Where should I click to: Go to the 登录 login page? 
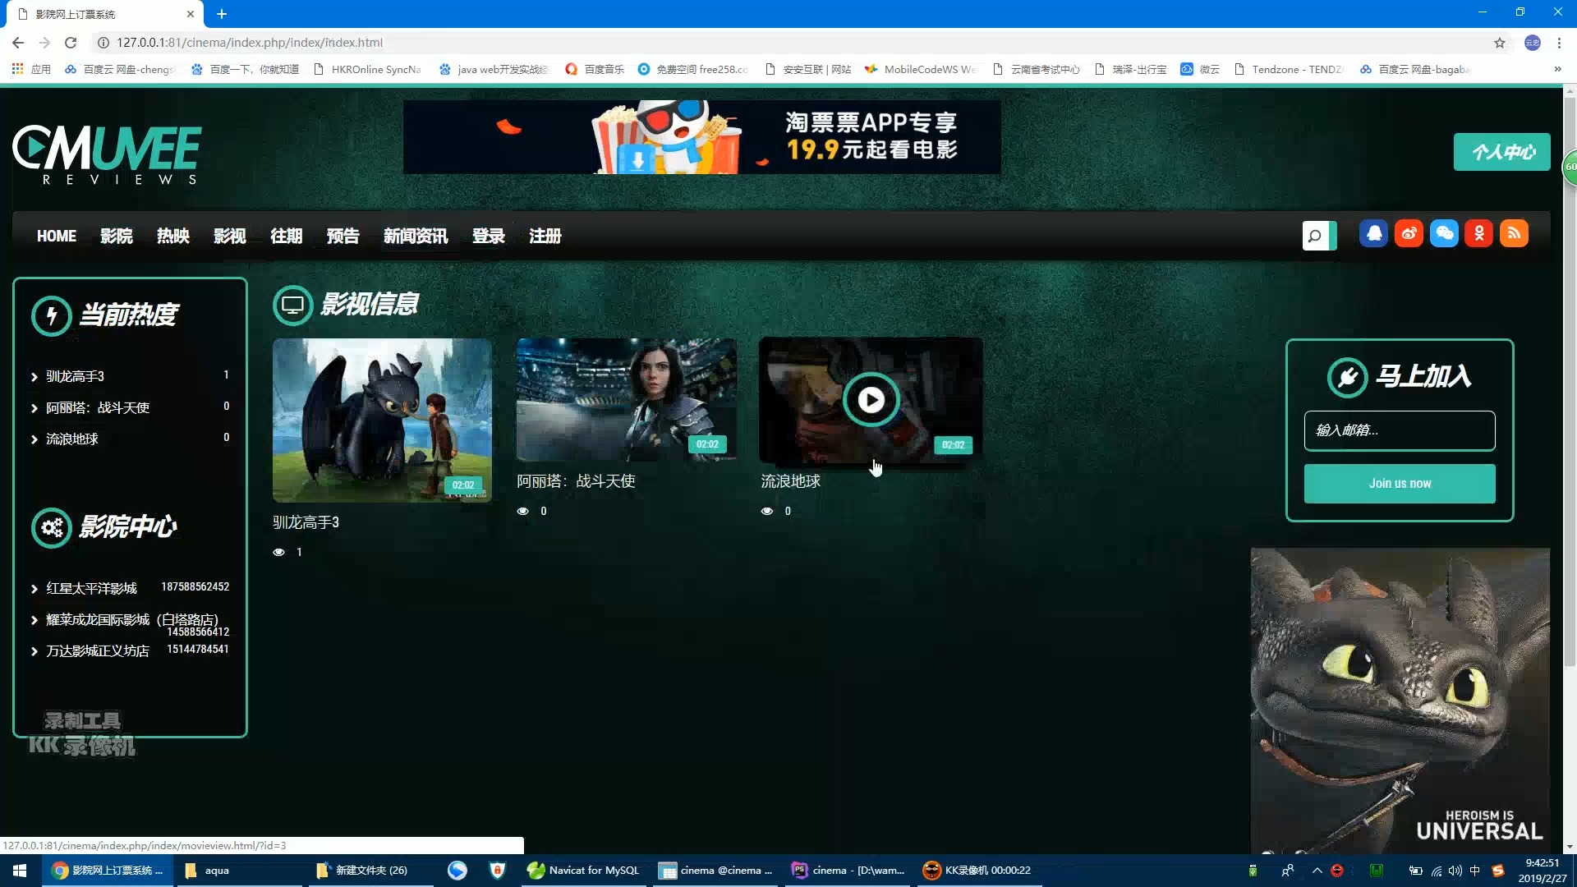(x=488, y=237)
